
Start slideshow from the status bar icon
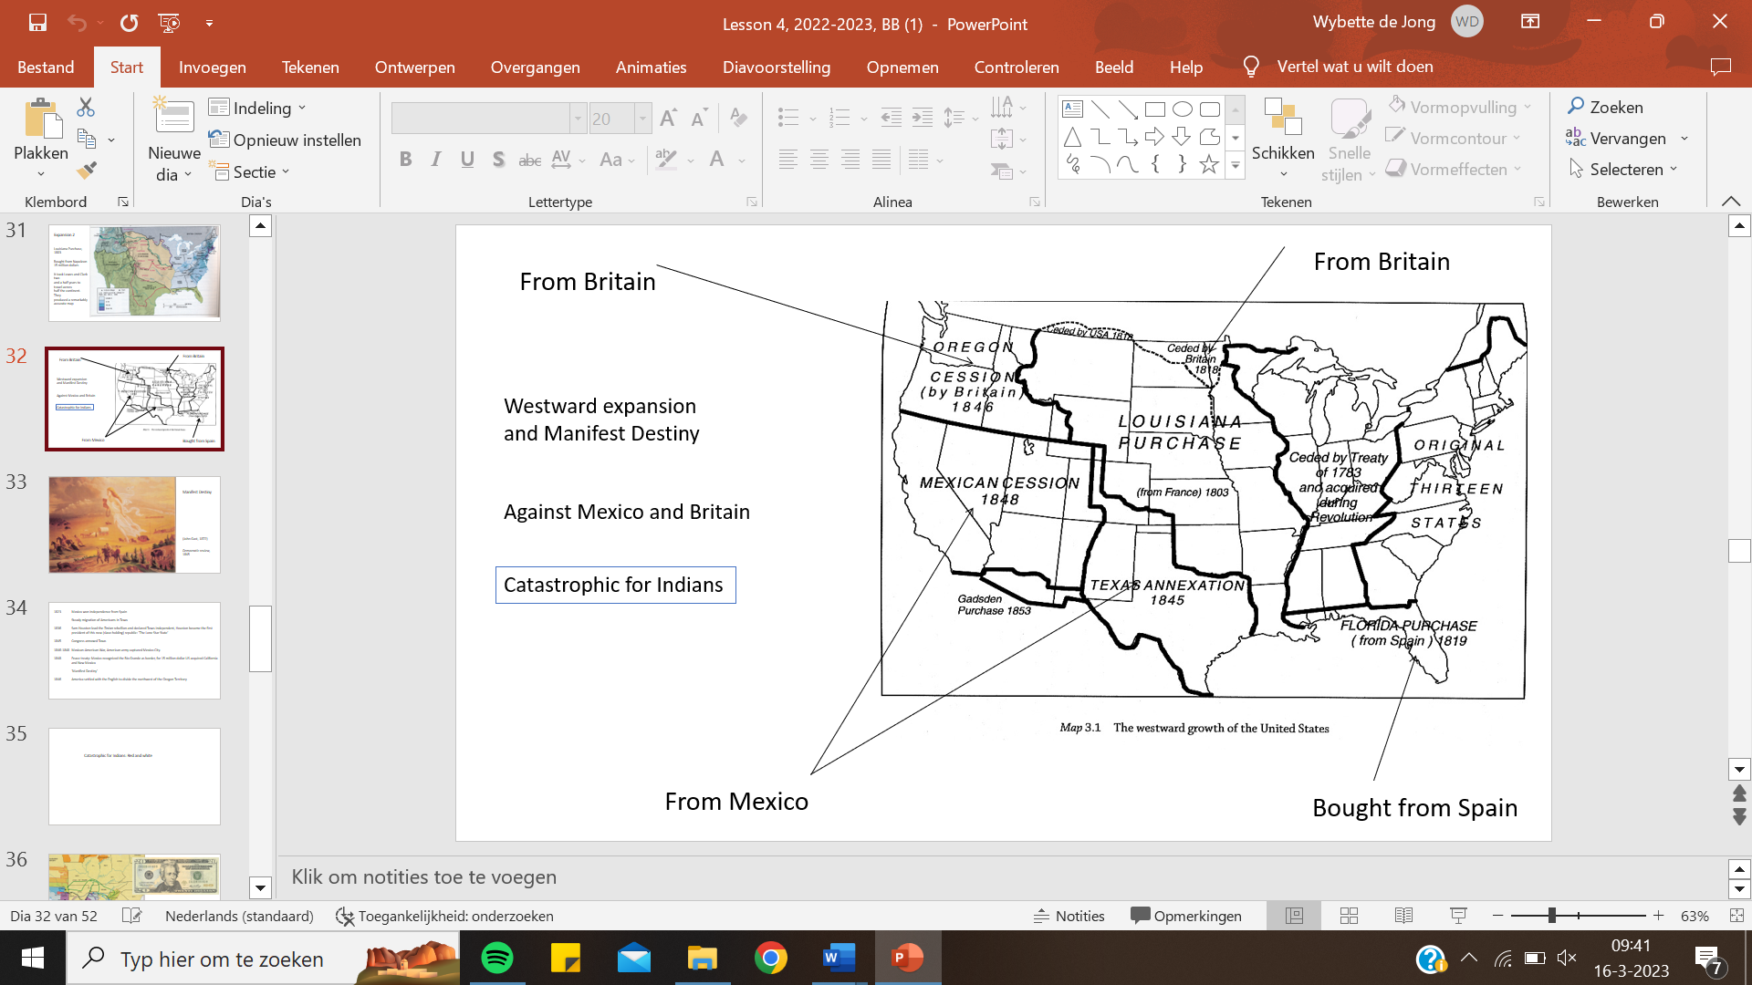click(1458, 916)
